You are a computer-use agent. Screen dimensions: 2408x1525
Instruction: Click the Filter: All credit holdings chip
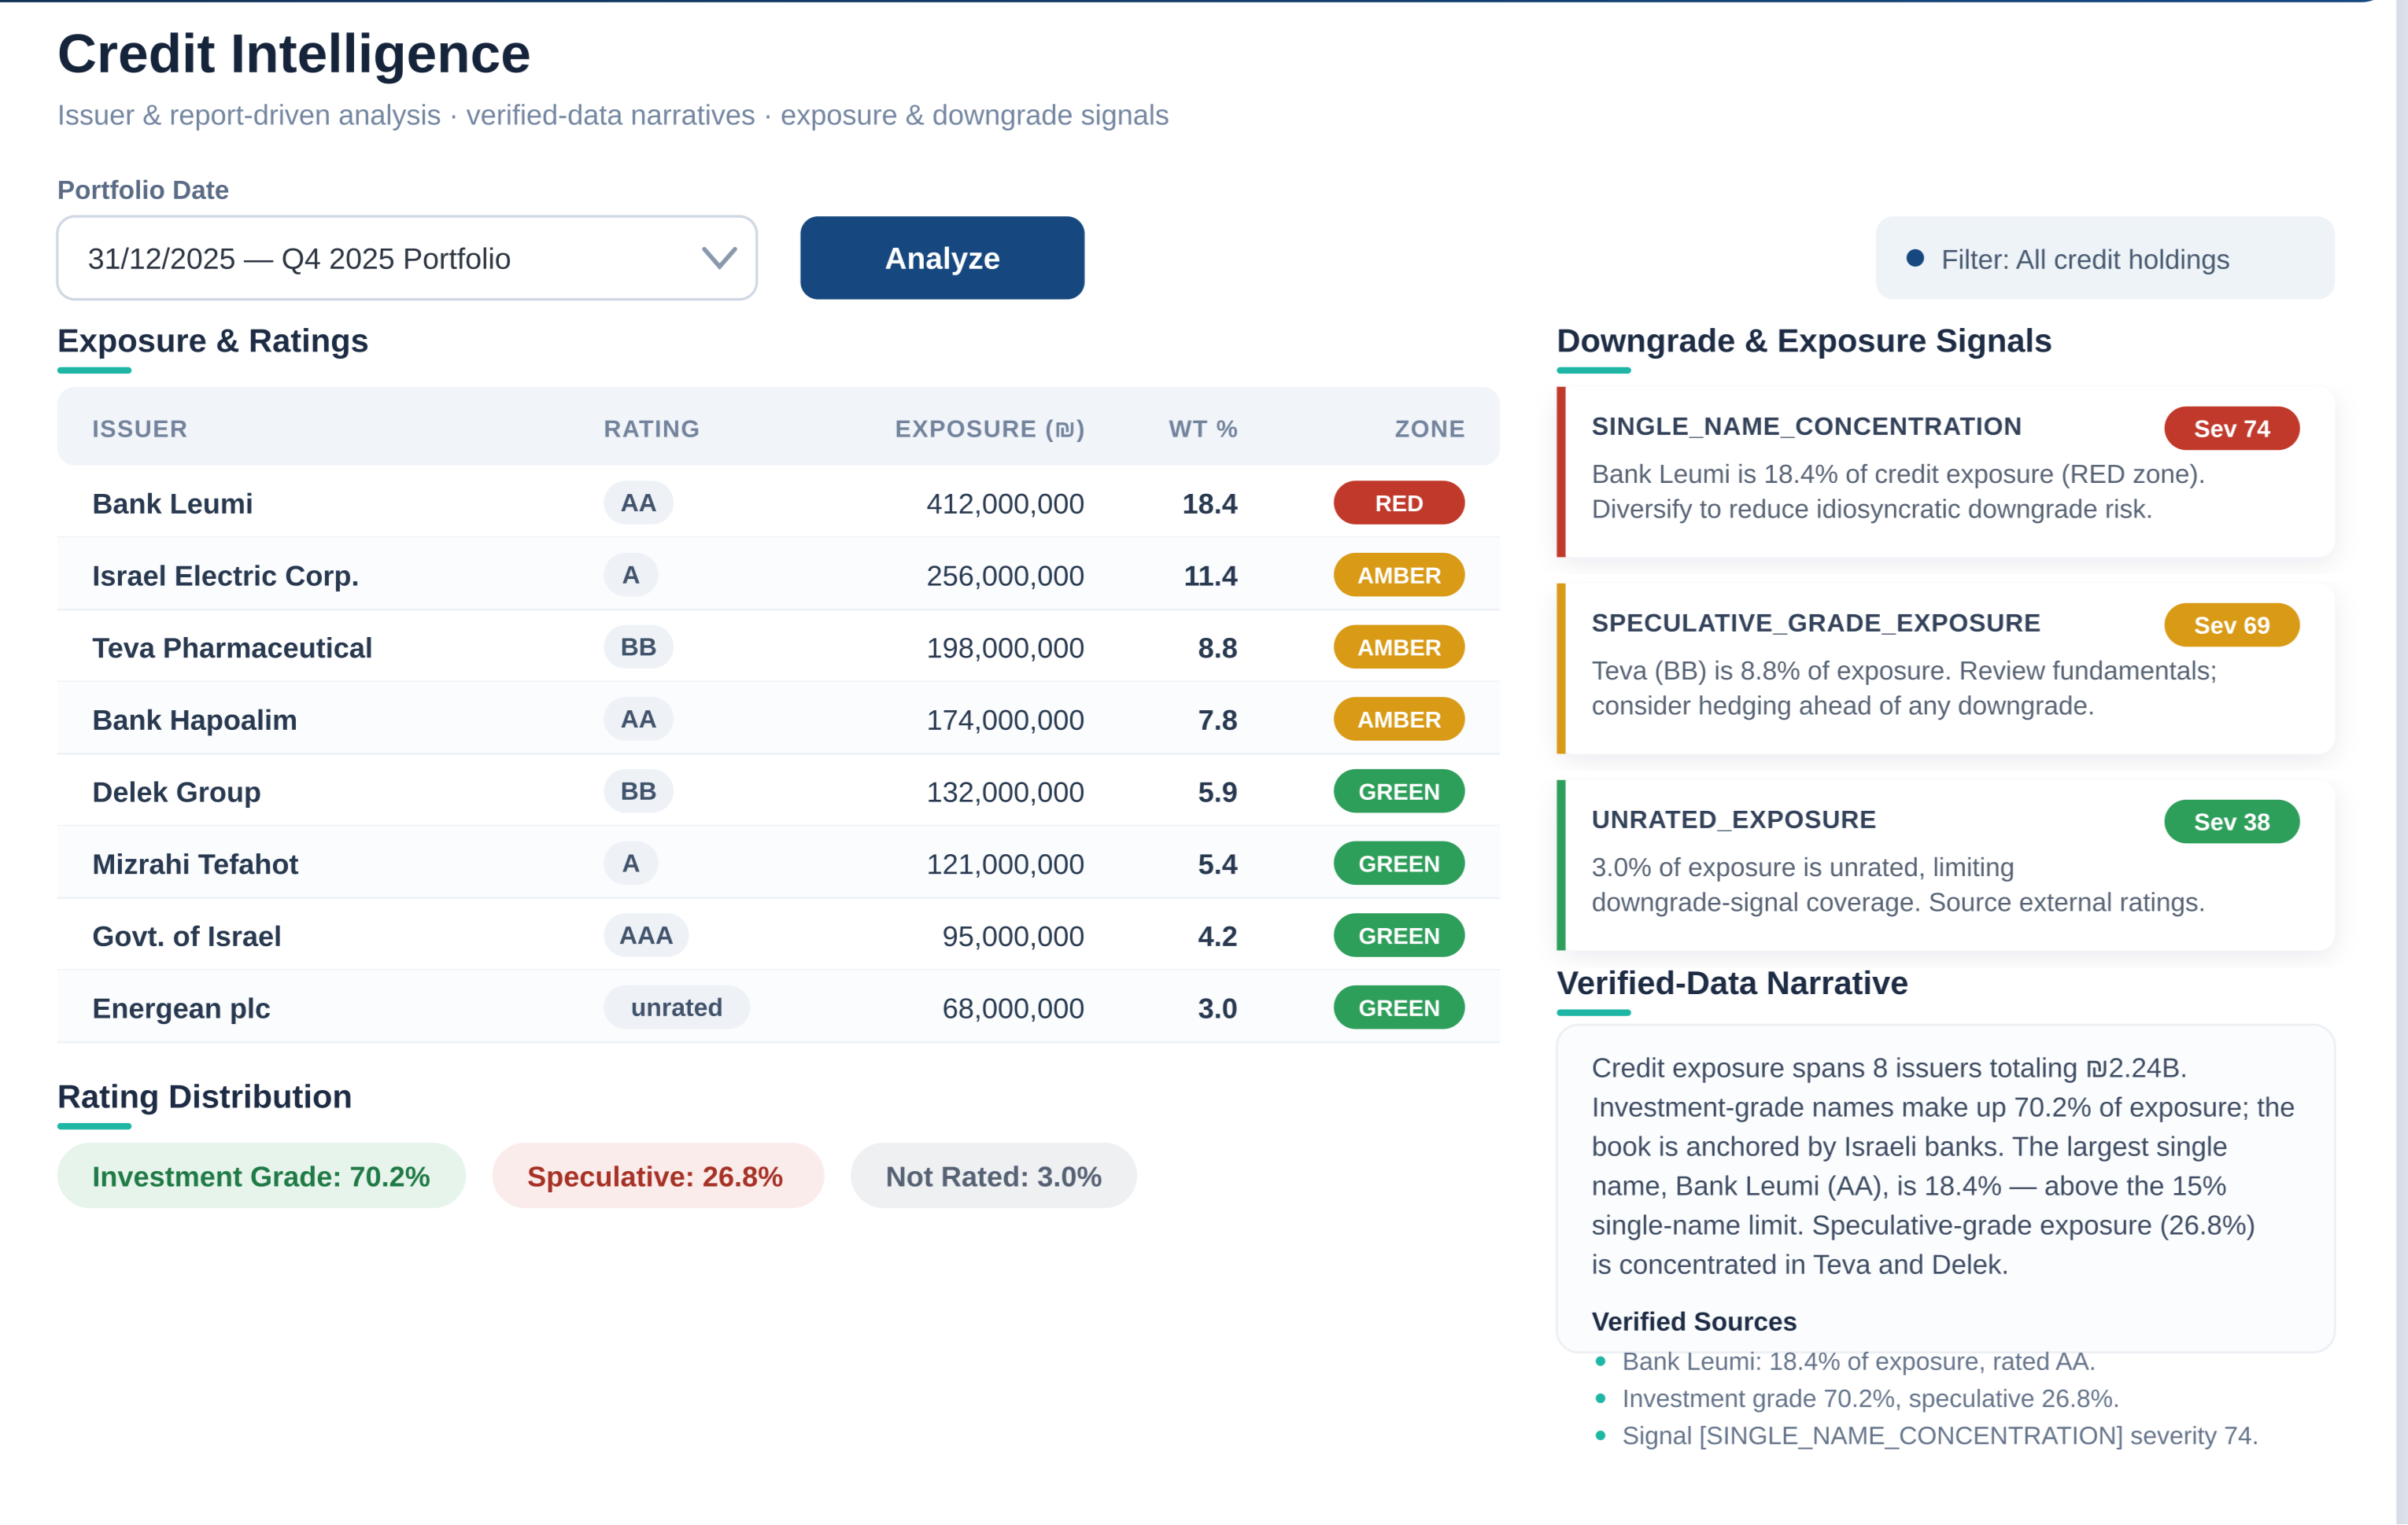[x=2104, y=259]
